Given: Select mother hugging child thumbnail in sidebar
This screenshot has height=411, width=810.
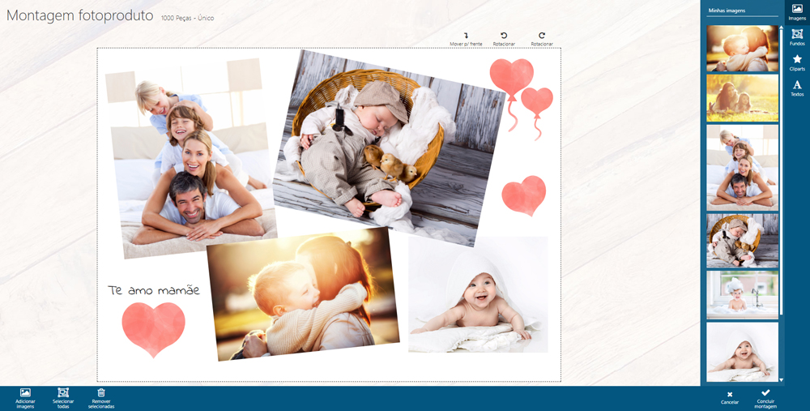Looking at the screenshot, I should pyautogui.click(x=742, y=49).
